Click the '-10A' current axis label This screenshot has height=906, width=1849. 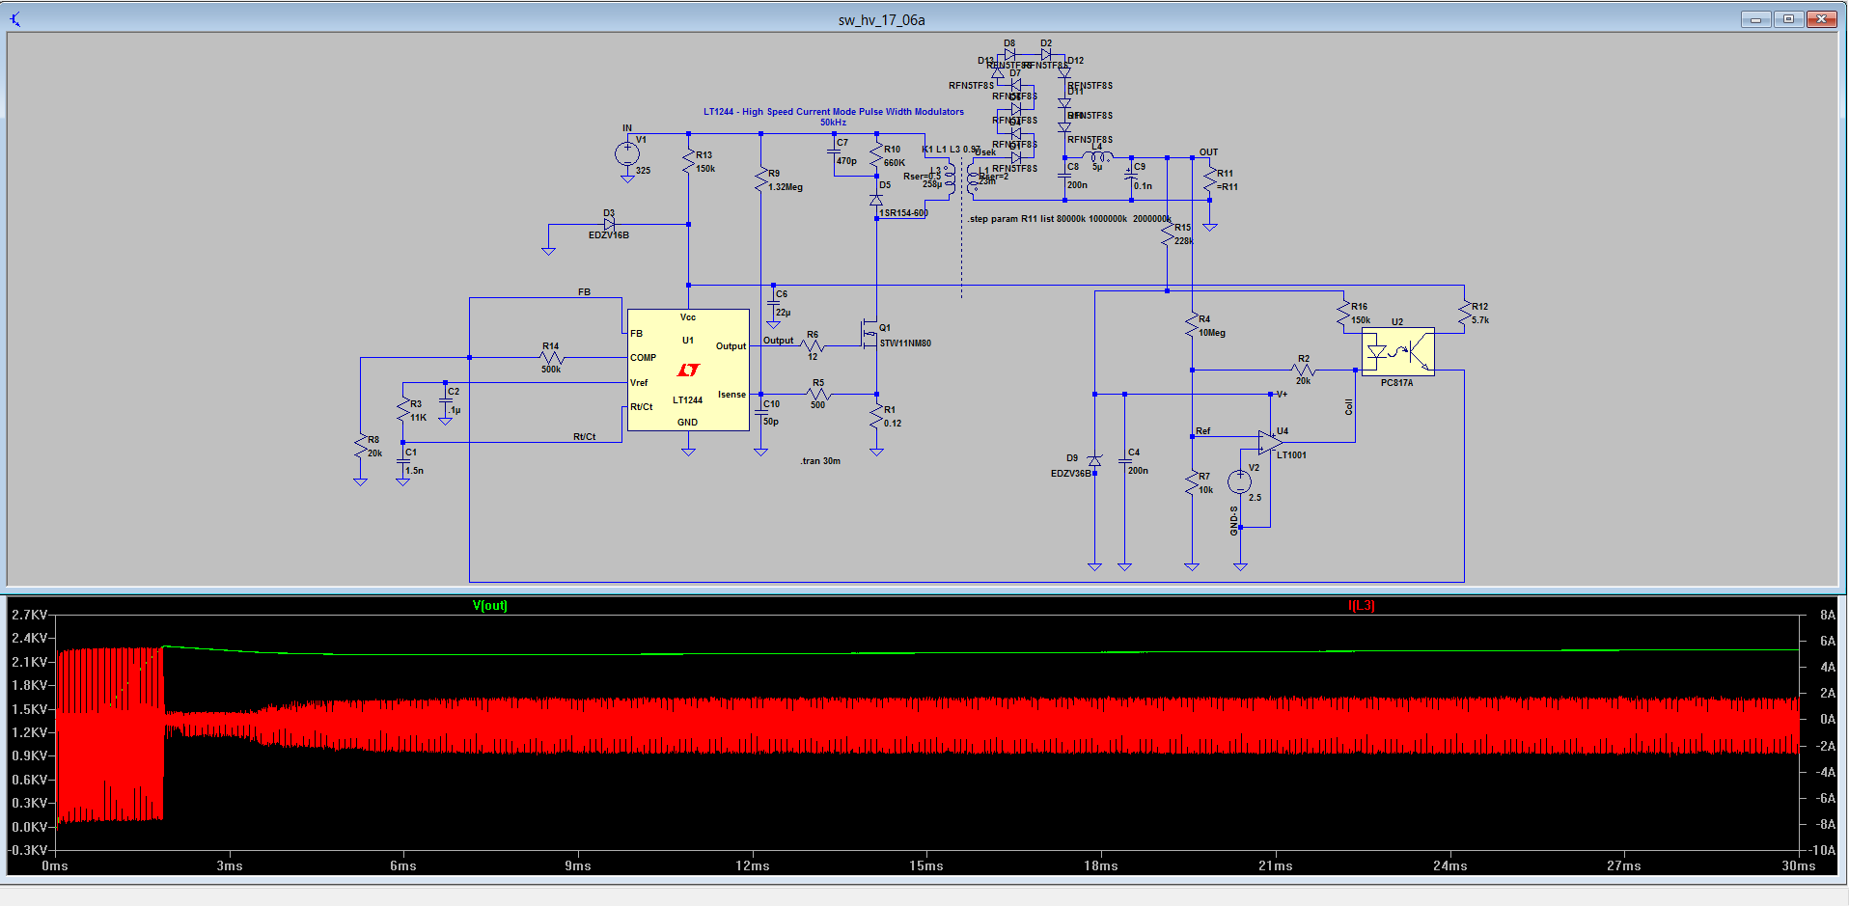point(1823,850)
